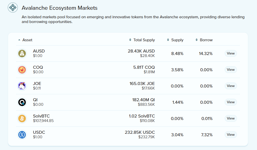Sort the table by Total Supply arrows
Viewport: 257px width, 150px height.
tap(130, 40)
